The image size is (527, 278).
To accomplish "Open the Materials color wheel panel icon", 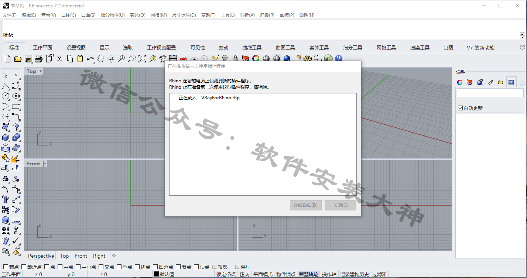I will pos(460,82).
